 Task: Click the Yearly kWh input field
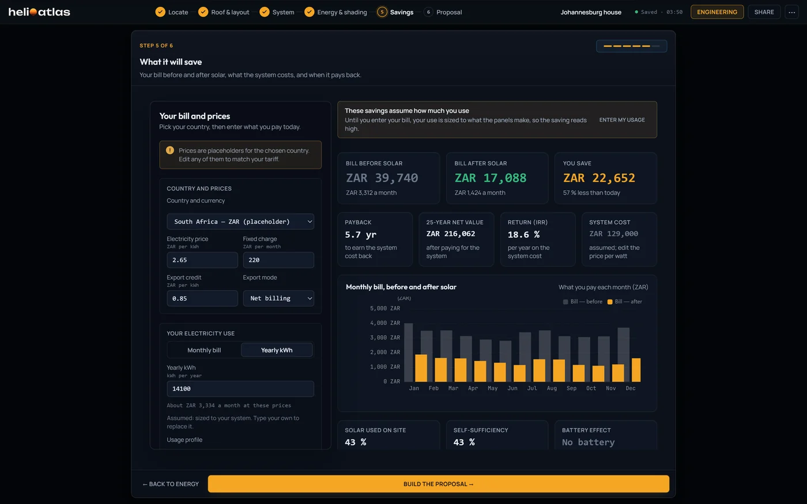[240, 389]
